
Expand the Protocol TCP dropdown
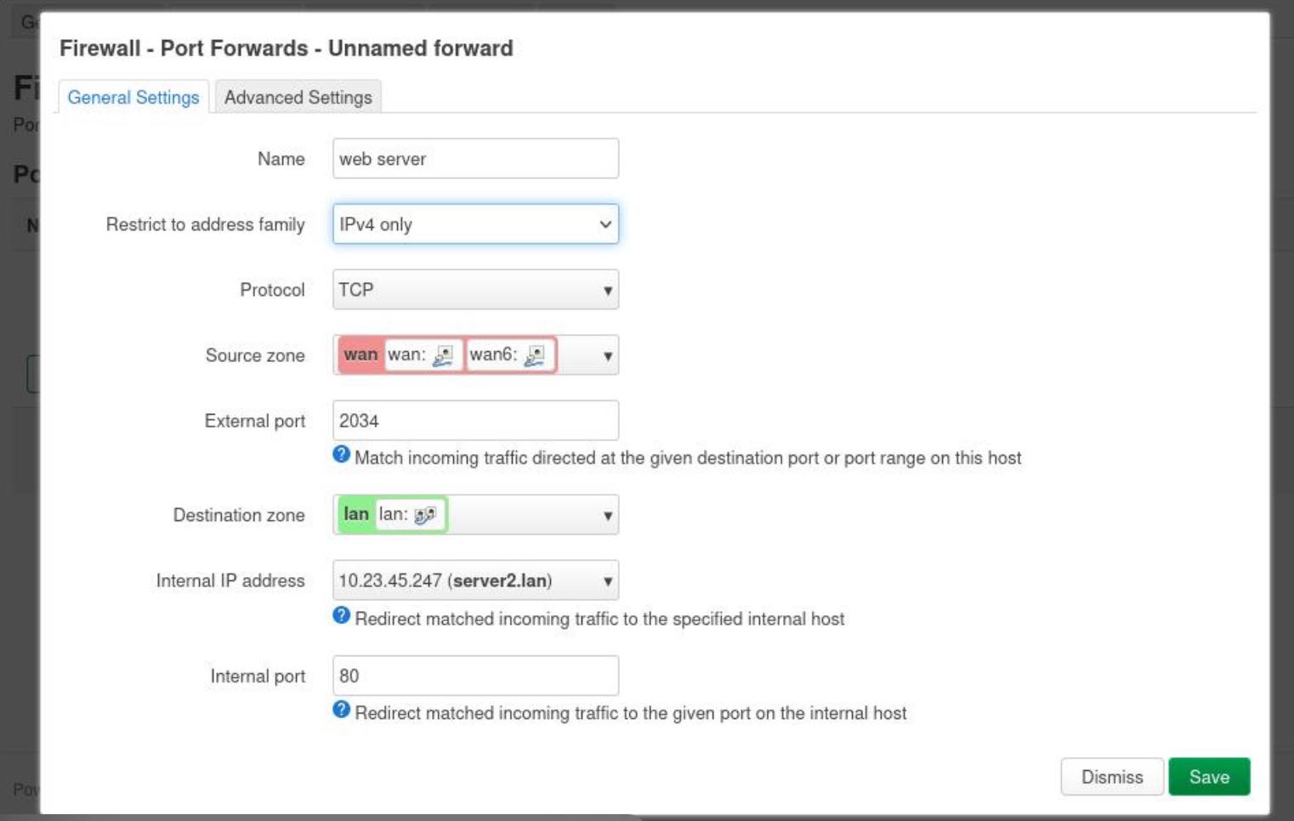click(x=475, y=290)
